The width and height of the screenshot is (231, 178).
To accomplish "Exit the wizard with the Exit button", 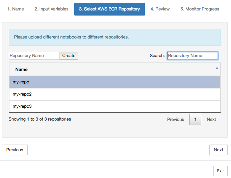I will [x=220, y=171].
